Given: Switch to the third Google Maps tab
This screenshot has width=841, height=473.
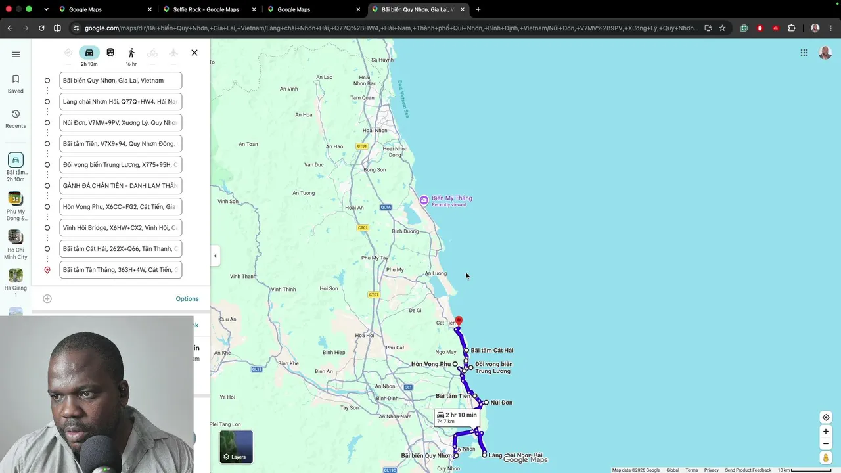Looking at the screenshot, I should (x=313, y=9).
